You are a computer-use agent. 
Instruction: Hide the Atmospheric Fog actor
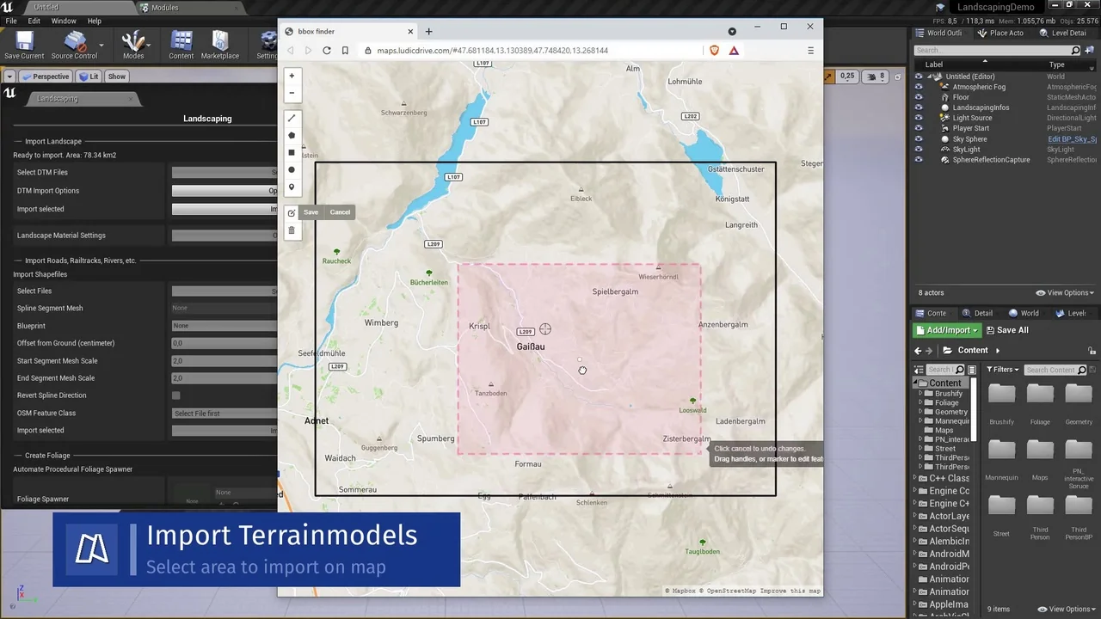pos(919,87)
